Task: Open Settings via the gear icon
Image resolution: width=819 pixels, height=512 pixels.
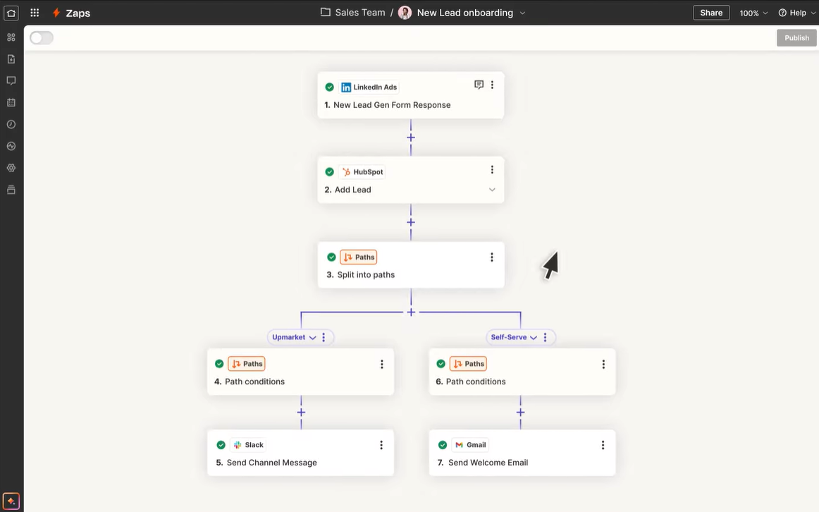Action: (x=11, y=167)
